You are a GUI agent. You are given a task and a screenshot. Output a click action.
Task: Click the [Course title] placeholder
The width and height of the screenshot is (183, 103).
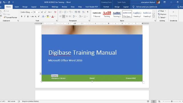pos(131,78)
